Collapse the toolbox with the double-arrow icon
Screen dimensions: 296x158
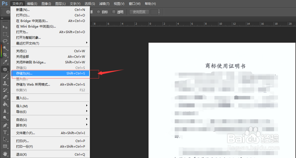[2, 18]
